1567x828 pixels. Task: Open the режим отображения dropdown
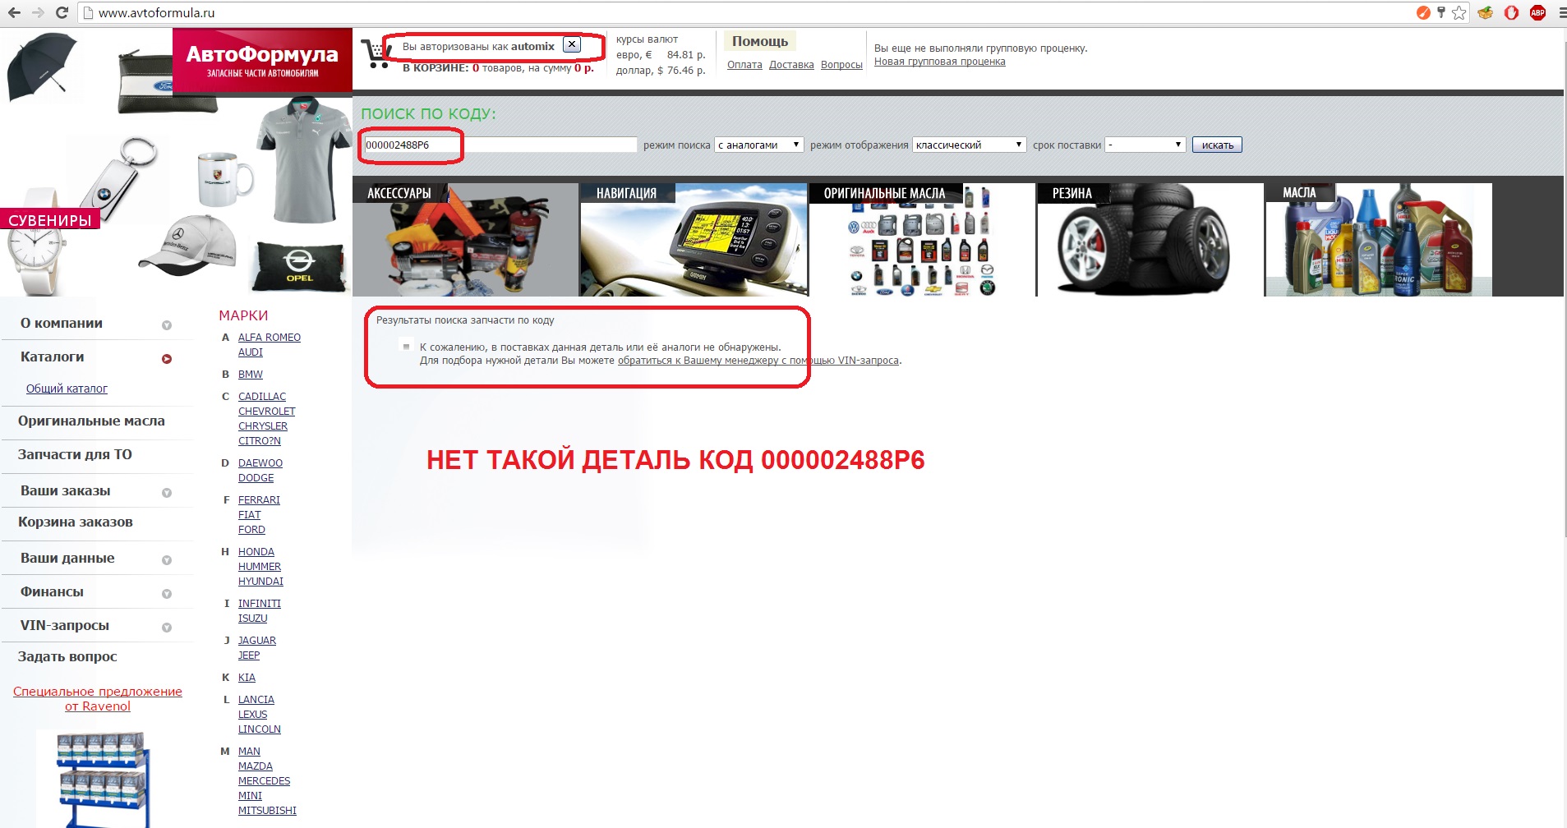969,145
